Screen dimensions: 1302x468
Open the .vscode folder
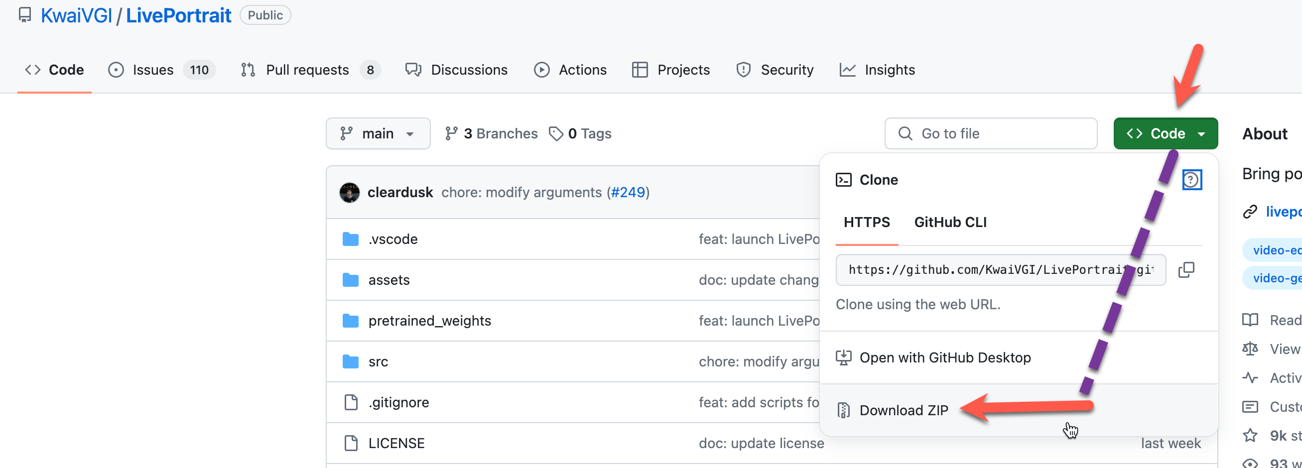[392, 239]
